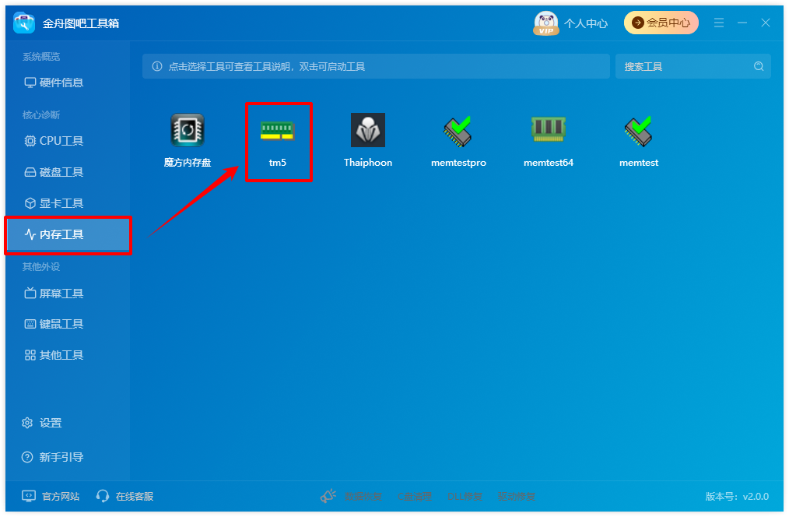Image resolution: width=789 pixels, height=517 pixels.
Task: Click the megaphone icon in bottom bar
Action: point(328,496)
